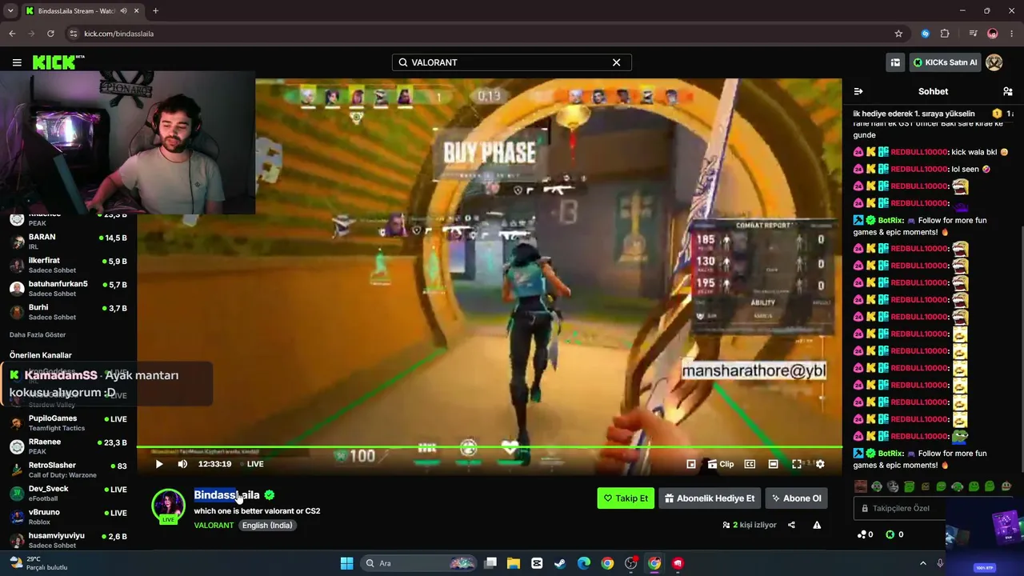The width and height of the screenshot is (1024, 576).
Task: Open the chat user list icon
Action: [1008, 91]
